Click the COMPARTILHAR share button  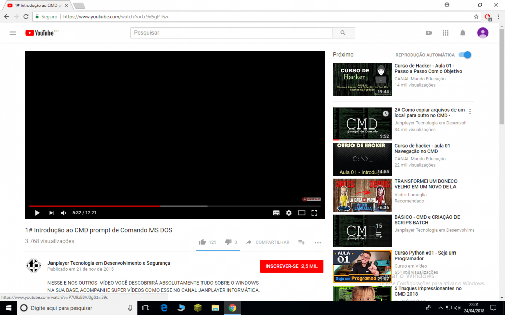[268, 242]
